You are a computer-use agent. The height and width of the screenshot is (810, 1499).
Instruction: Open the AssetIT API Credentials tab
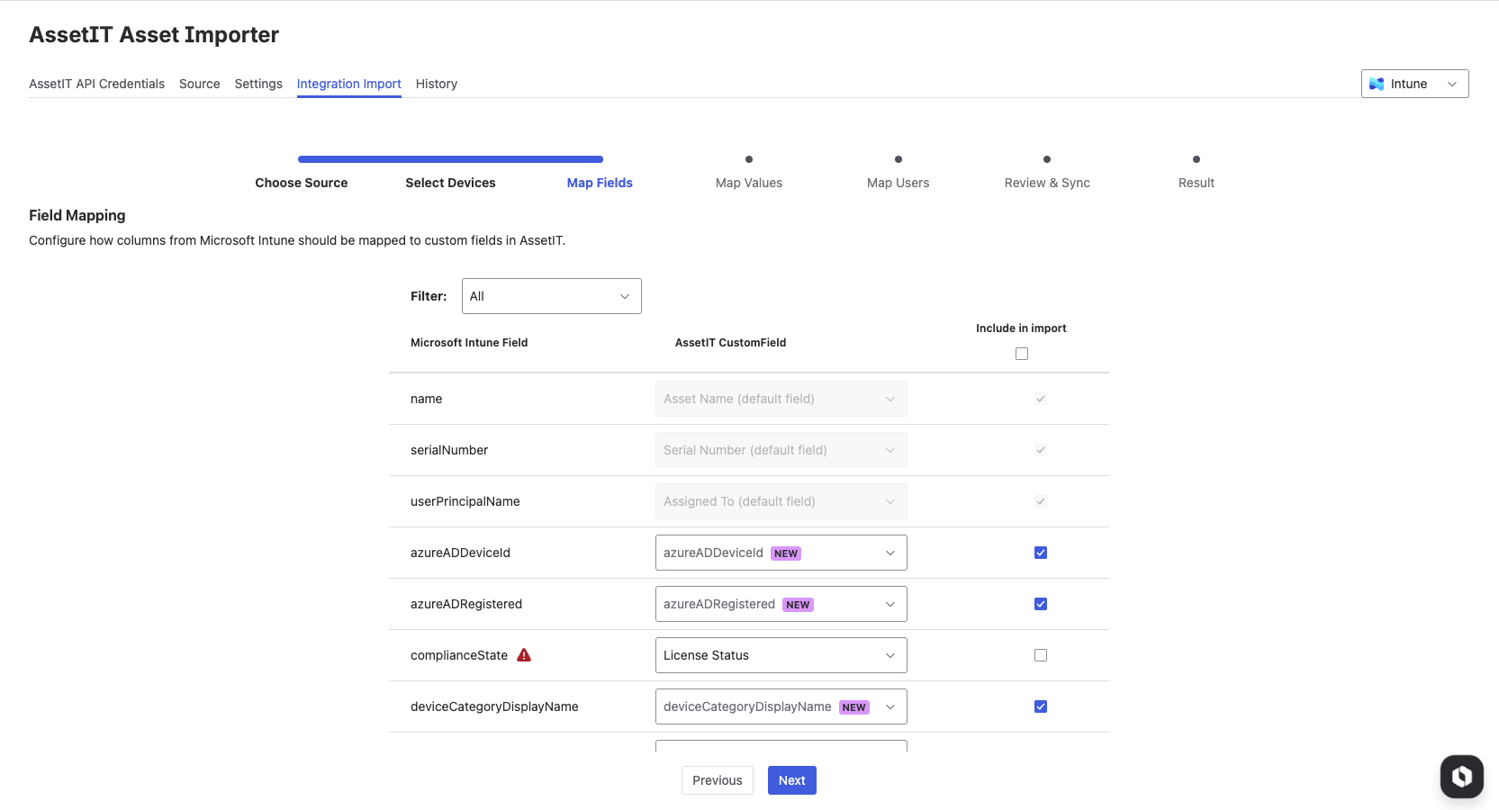point(96,84)
